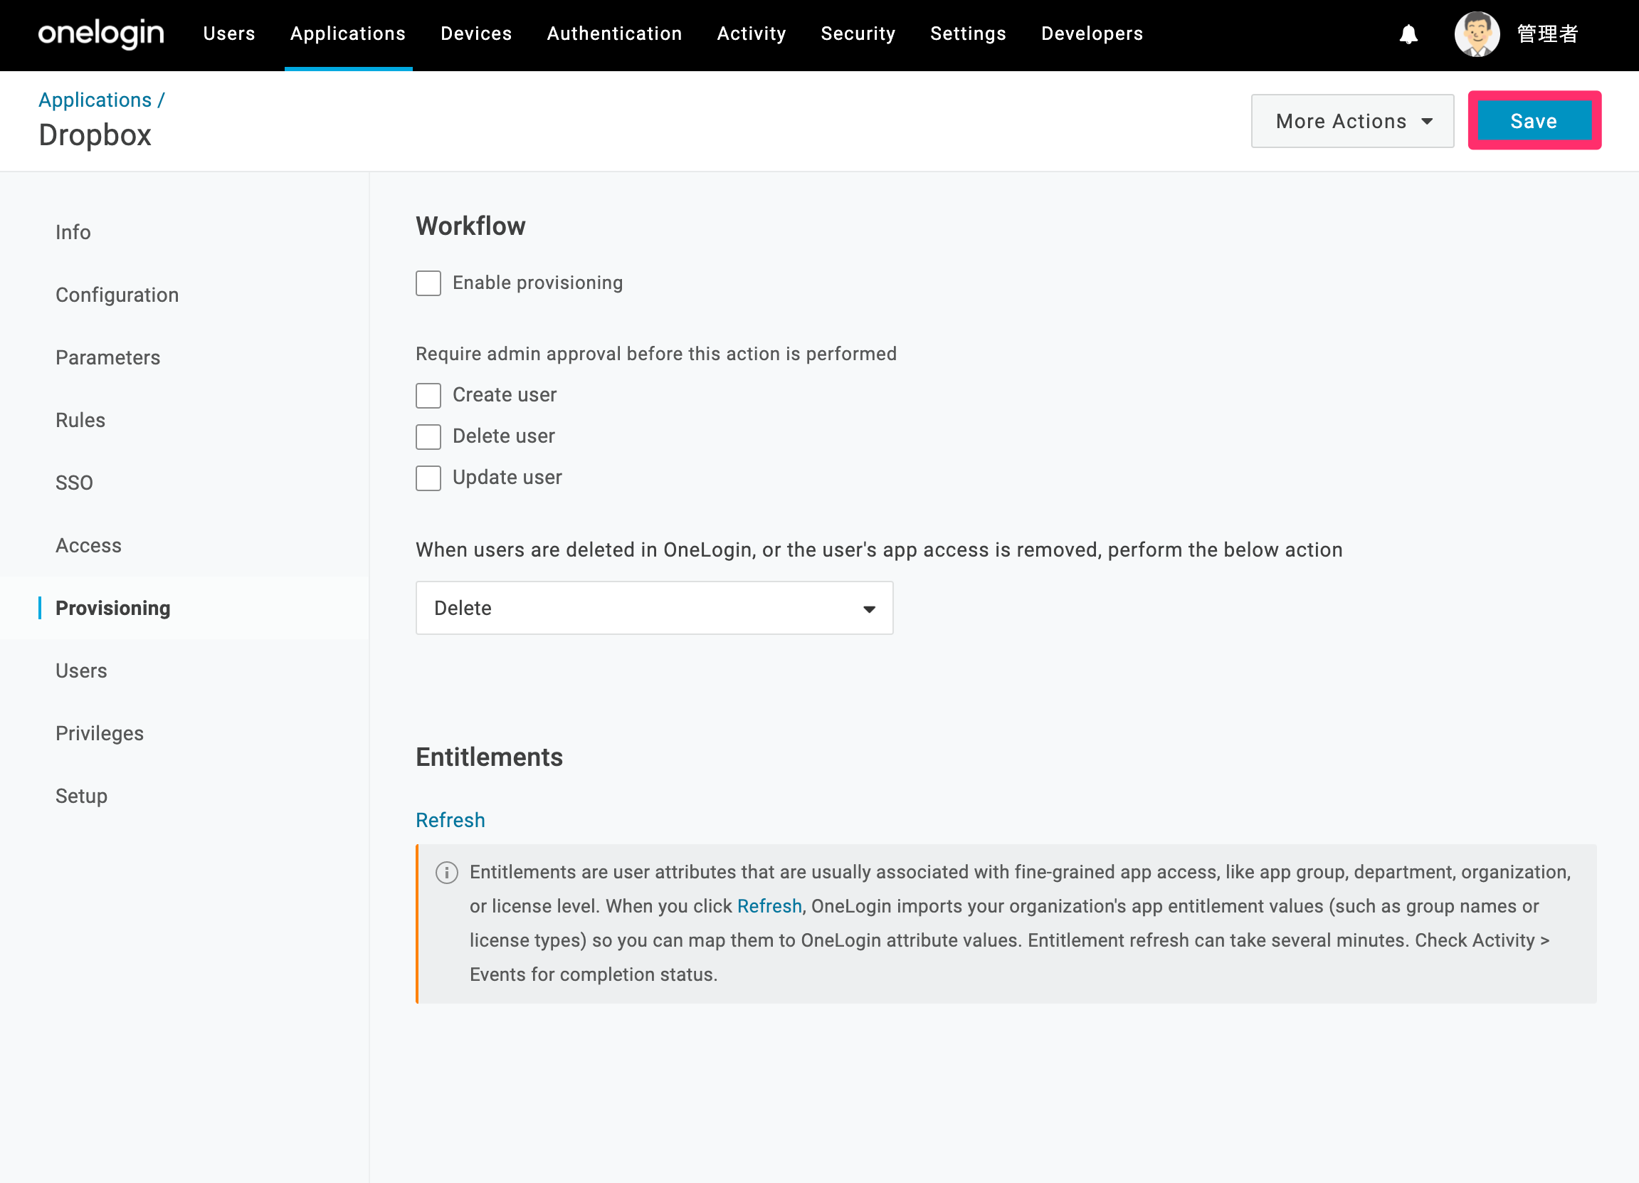Switch to the SSO tab
The width and height of the screenshot is (1639, 1183).
click(x=75, y=483)
